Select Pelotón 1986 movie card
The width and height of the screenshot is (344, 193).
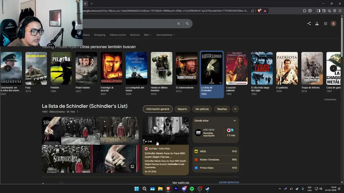61,72
